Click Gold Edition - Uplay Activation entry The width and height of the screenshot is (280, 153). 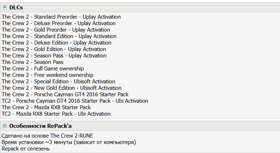[54, 49]
